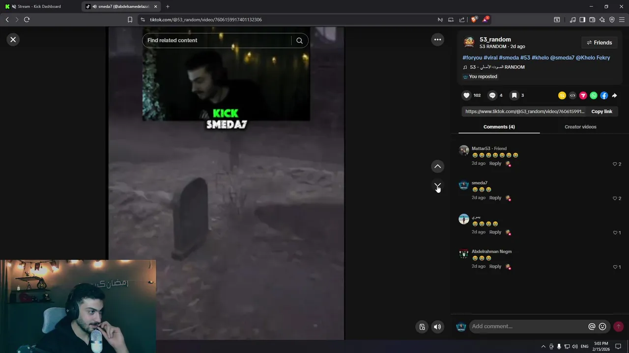This screenshot has width=629, height=353.
Task: Click the tiktok.com address bar URL
Action: tap(205, 20)
